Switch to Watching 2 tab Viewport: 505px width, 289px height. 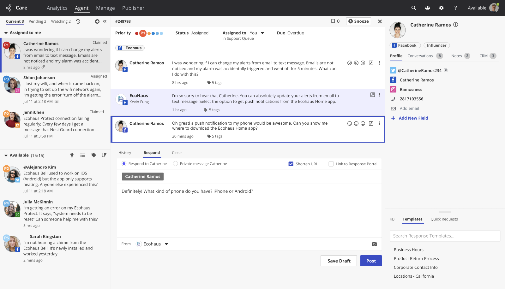point(61,21)
